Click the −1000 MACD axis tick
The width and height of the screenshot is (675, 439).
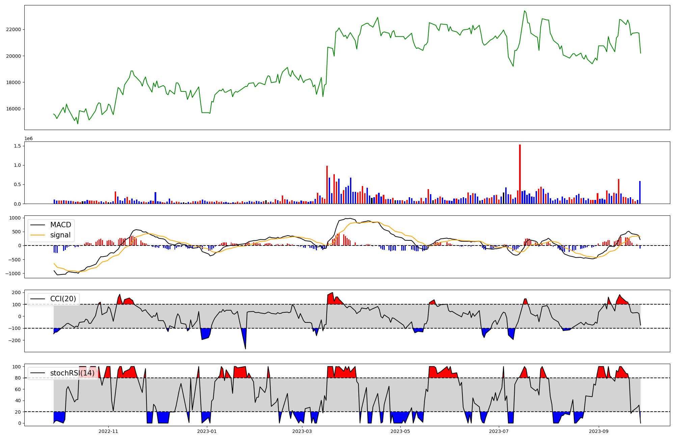13,273
